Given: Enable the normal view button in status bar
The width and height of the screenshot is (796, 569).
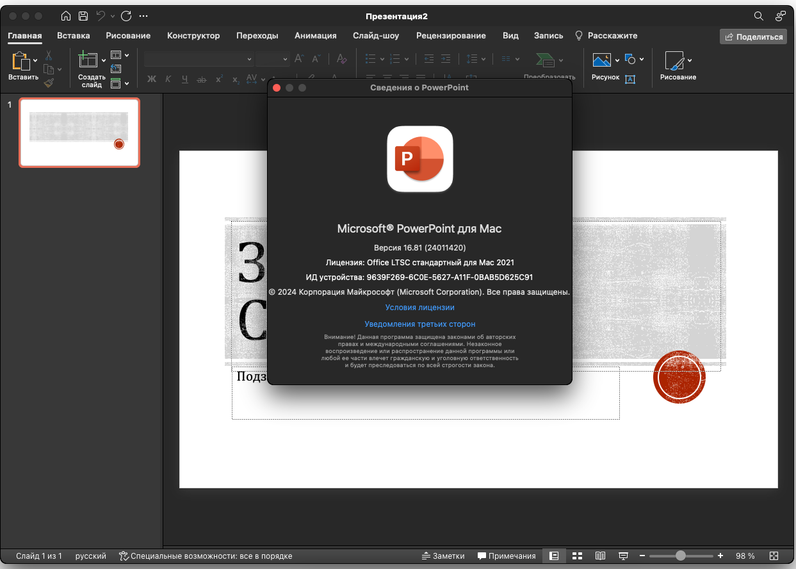Looking at the screenshot, I should tap(554, 556).
